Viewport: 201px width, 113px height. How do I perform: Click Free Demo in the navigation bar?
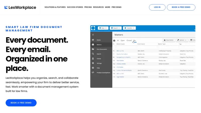pos(116,7)
